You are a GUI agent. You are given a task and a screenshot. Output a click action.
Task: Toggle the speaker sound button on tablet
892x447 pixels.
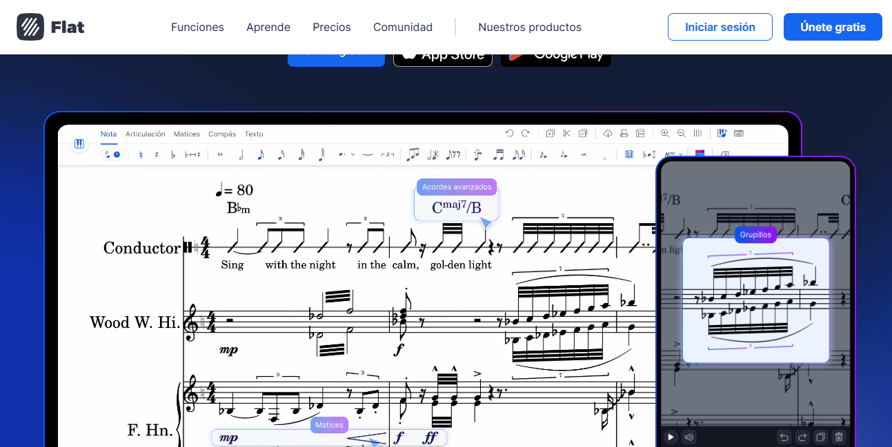click(688, 437)
